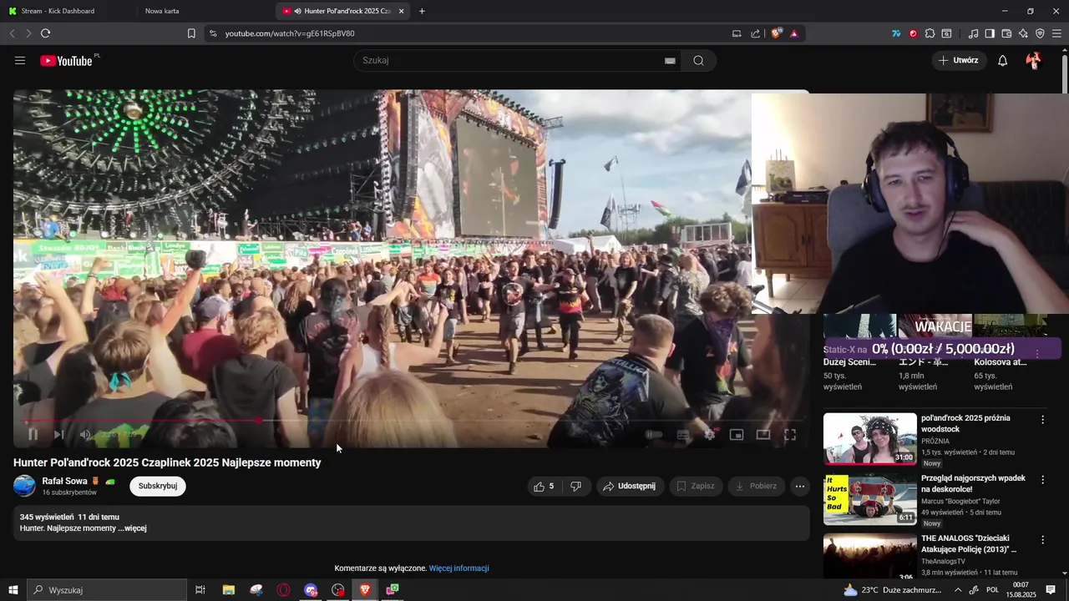The height and width of the screenshot is (601, 1069).
Task: Open the Rafał Sowa channel name link
Action: (x=65, y=481)
